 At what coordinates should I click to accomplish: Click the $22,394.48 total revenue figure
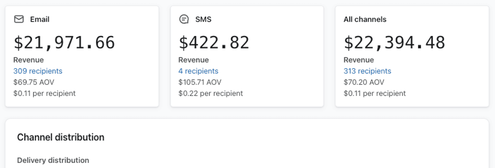click(394, 42)
